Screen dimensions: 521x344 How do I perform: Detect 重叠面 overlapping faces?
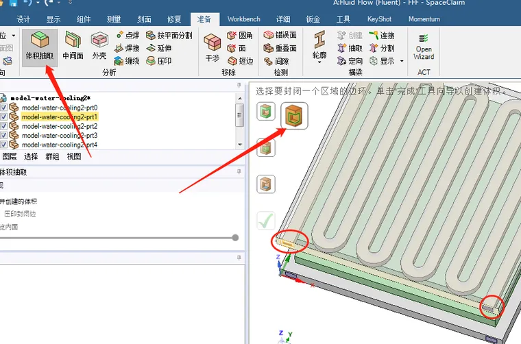tap(280, 48)
